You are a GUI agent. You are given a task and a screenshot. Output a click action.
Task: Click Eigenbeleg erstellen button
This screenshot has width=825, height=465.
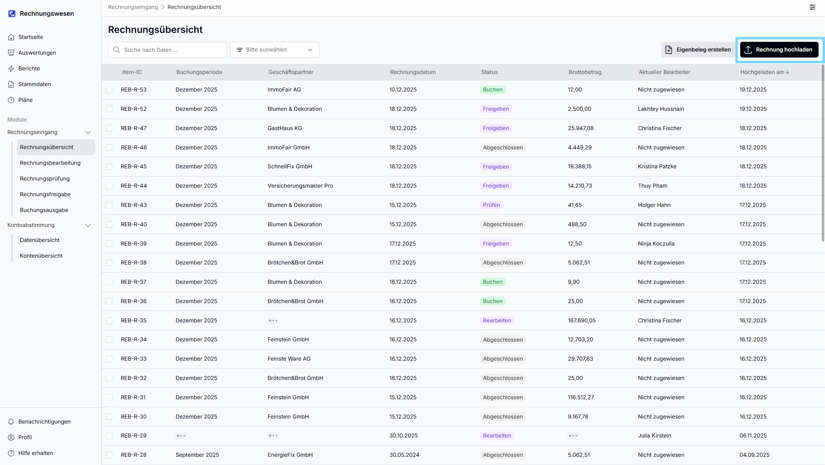point(698,50)
